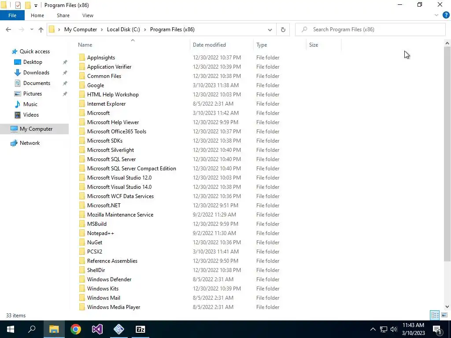Open the notification center icon
451x338 pixels.
point(437,329)
